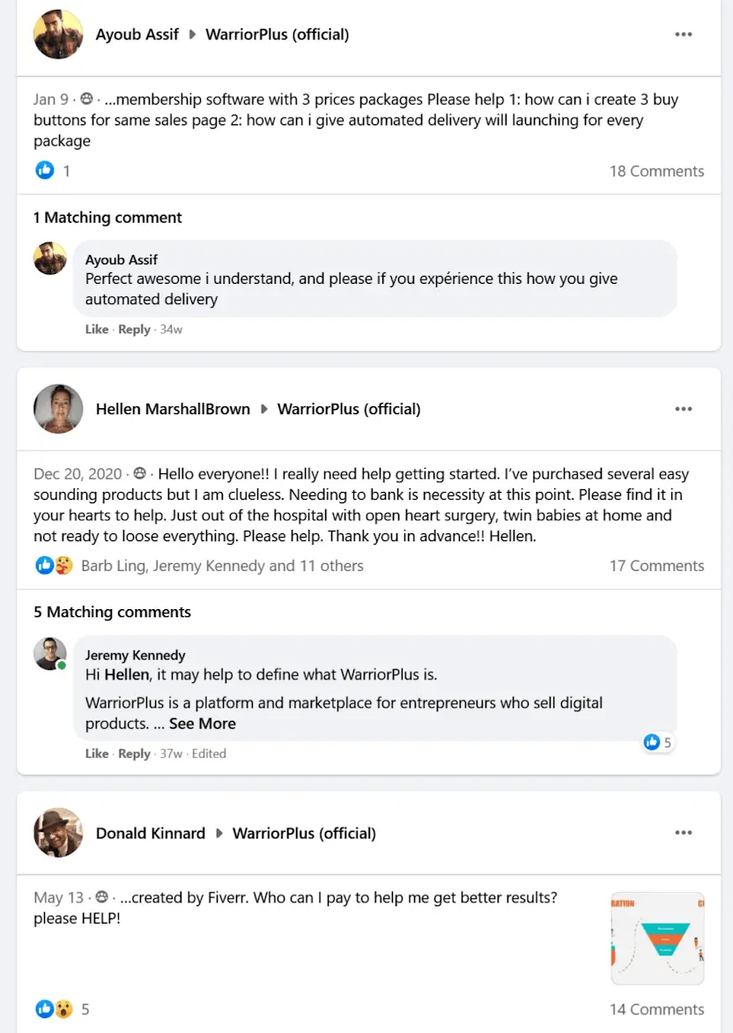733x1033 pixels.
Task: Click Hellen MarshallBrown's profile picture
Action: pyautogui.click(x=58, y=409)
